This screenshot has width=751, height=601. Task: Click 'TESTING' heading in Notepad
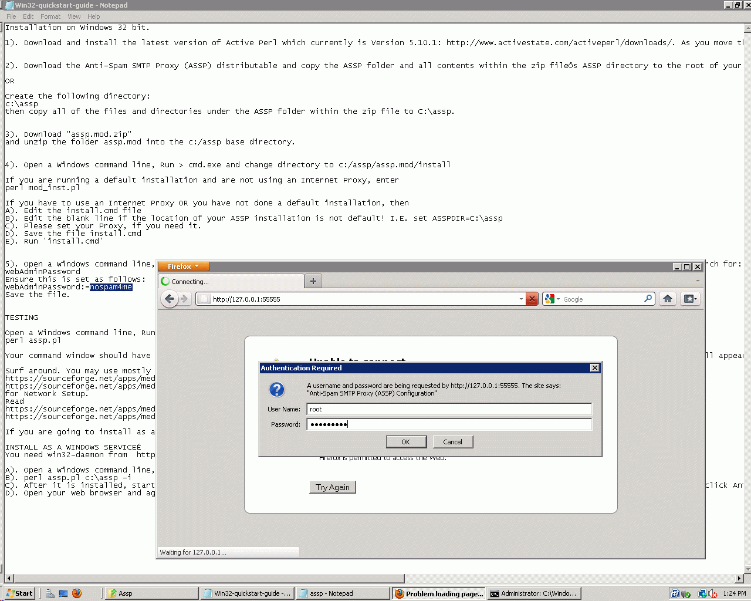pos(22,318)
